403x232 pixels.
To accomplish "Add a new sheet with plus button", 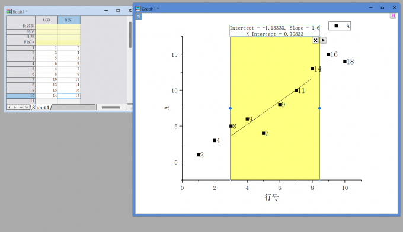I will tap(21, 107).
